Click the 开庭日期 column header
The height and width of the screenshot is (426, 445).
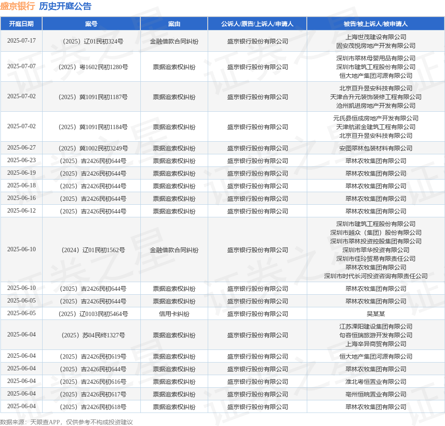click(x=21, y=24)
